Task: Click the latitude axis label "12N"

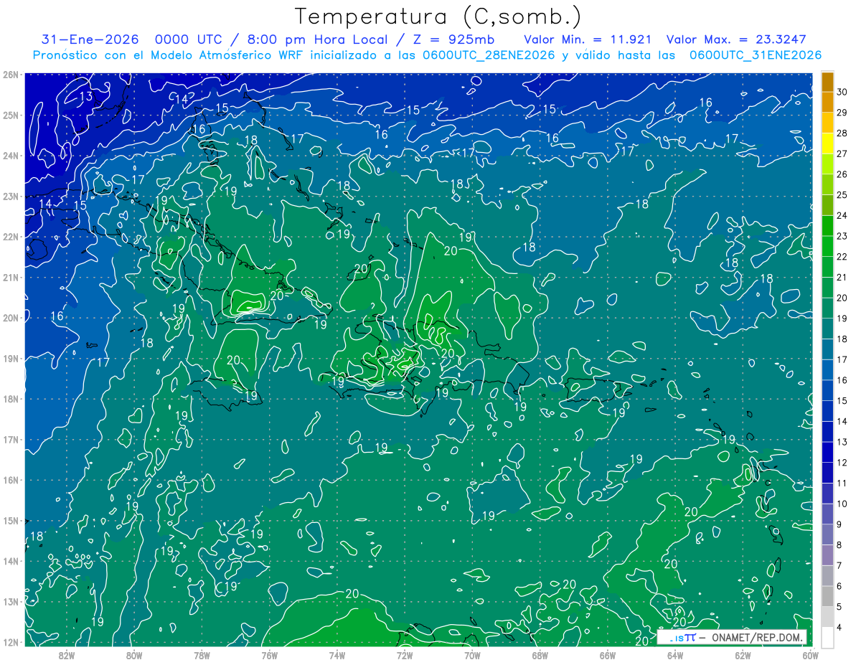Action: pyautogui.click(x=10, y=642)
